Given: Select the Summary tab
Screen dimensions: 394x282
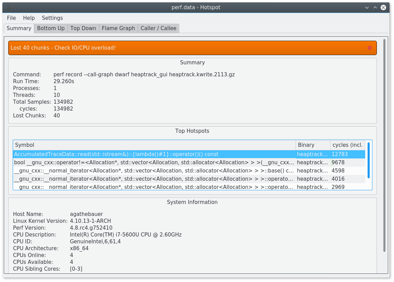Looking at the screenshot, I should tap(19, 28).
